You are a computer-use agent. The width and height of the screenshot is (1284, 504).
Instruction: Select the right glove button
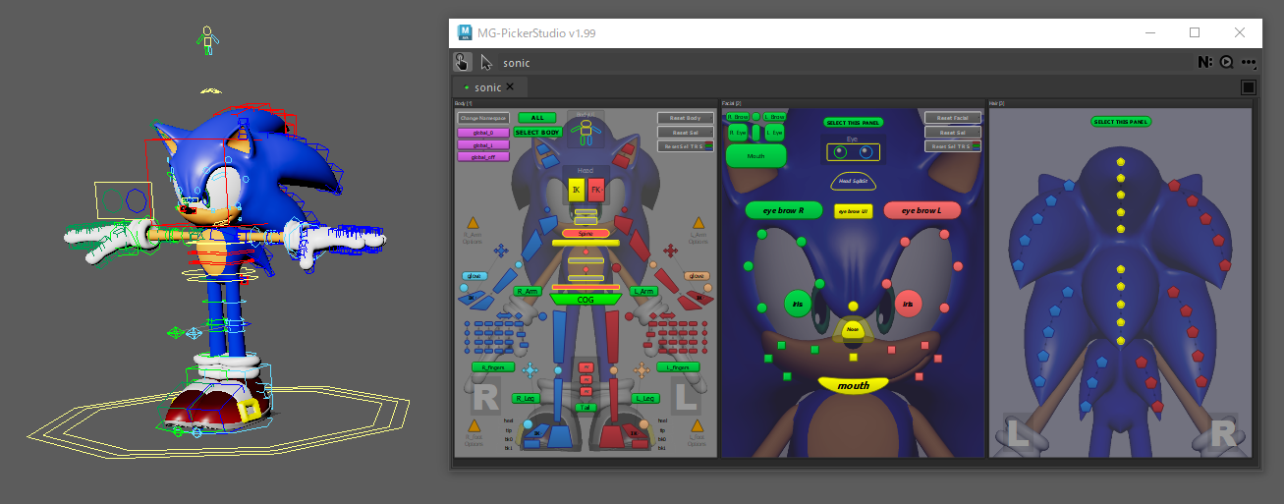coord(475,276)
